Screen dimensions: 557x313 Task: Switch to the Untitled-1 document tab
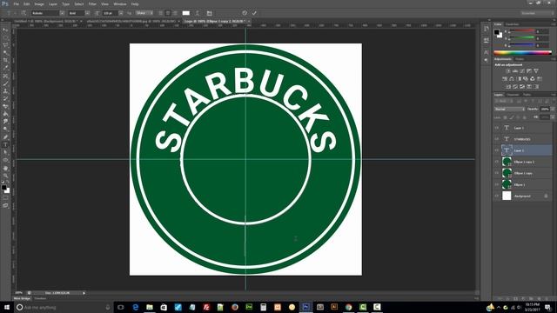tap(45, 21)
